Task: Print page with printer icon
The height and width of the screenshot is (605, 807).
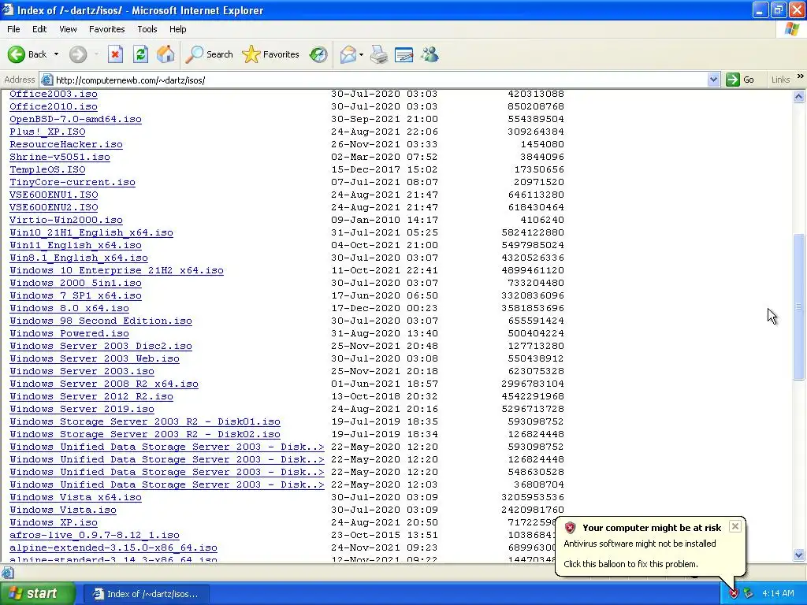Action: tap(379, 54)
